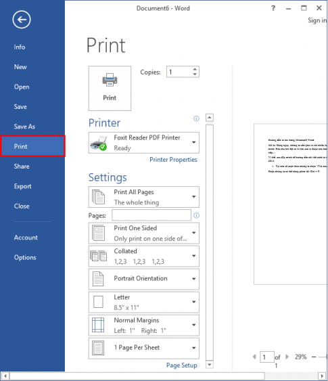Select Save in the backstage menu

click(20, 107)
